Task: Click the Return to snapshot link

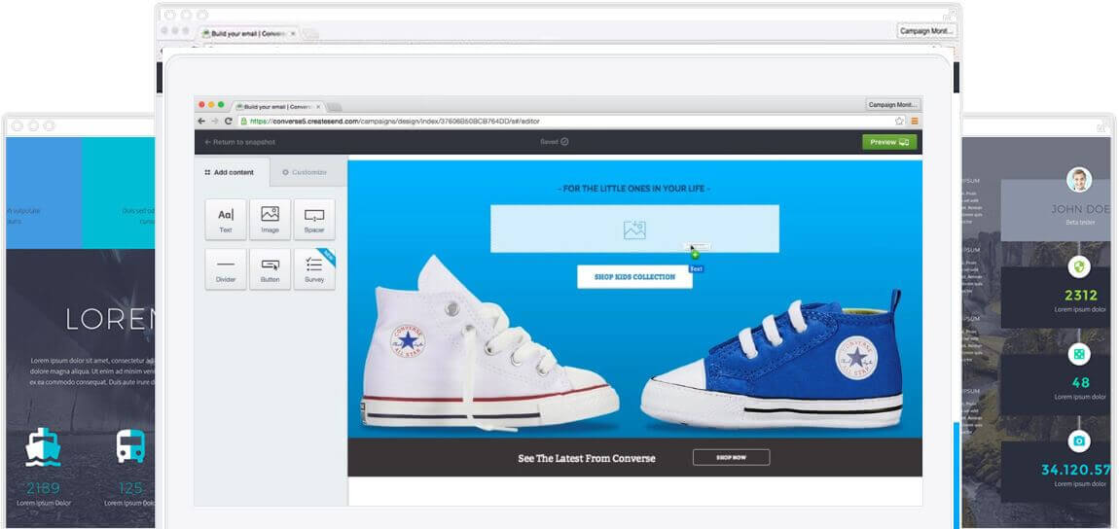Action: 239,142
